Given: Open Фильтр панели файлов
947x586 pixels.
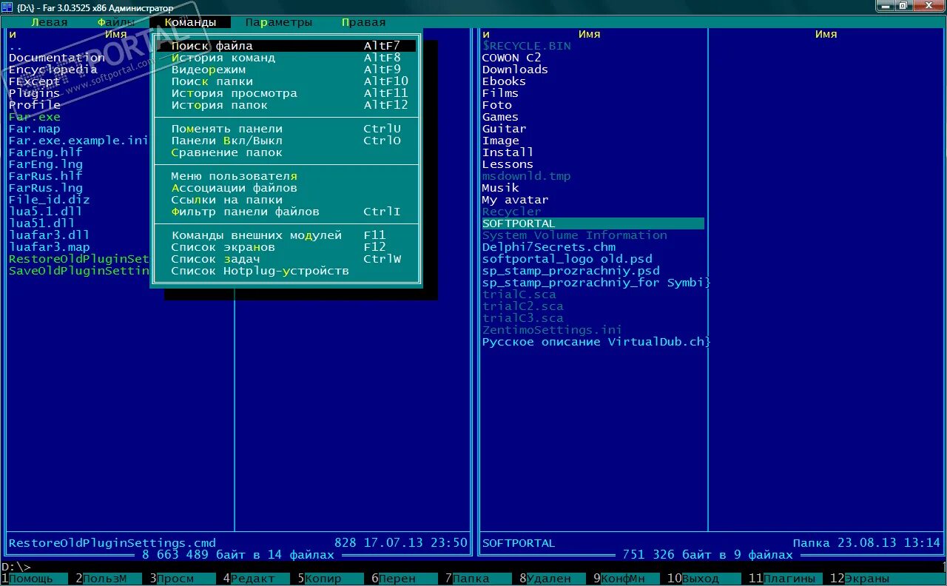Looking at the screenshot, I should click(286, 212).
